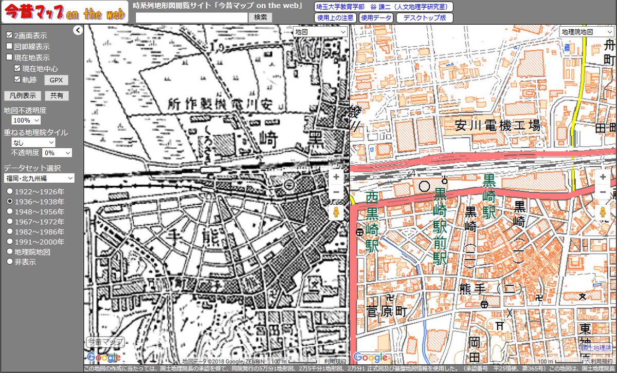Open the left map 地図 type dropdown
617x373 pixels.
(320, 32)
